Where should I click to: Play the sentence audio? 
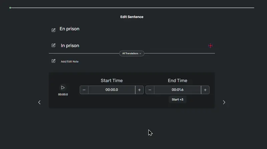pyautogui.click(x=63, y=87)
